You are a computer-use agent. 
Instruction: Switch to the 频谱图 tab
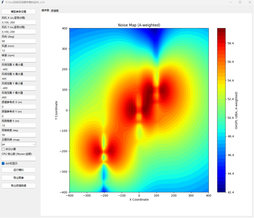click(55, 11)
